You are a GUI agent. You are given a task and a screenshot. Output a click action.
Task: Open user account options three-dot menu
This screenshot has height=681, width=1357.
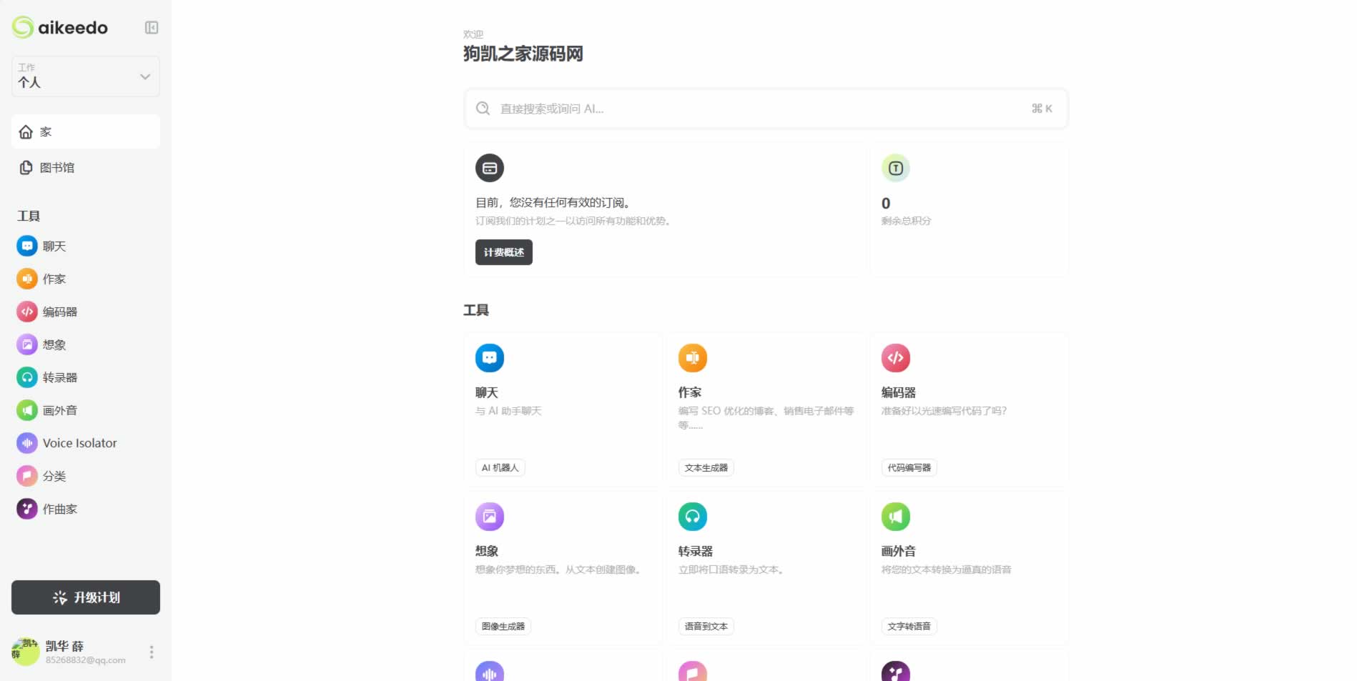click(151, 652)
